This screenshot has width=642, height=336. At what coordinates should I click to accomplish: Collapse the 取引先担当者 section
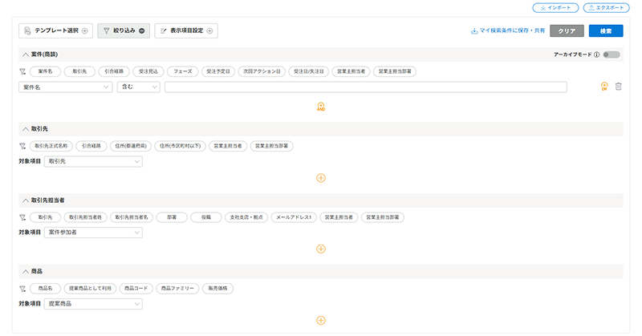pyautogui.click(x=26, y=200)
